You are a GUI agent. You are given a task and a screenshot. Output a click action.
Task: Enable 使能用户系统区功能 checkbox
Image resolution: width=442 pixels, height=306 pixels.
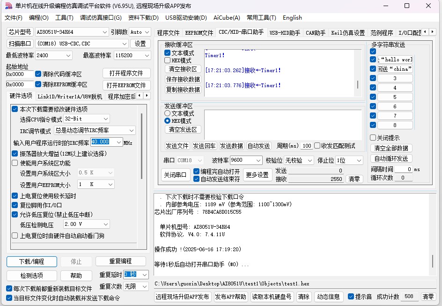point(15,163)
